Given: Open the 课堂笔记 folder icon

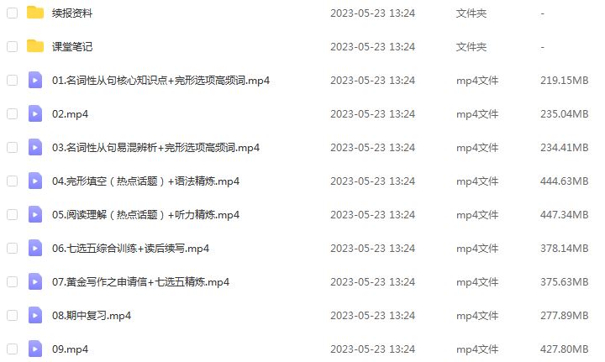Looking at the screenshot, I should point(35,46).
